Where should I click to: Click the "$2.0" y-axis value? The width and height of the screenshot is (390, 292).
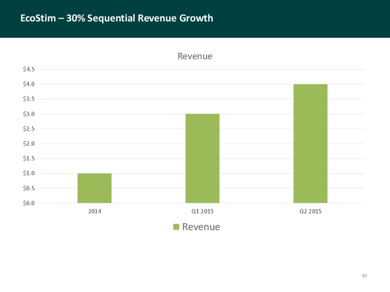click(x=29, y=144)
